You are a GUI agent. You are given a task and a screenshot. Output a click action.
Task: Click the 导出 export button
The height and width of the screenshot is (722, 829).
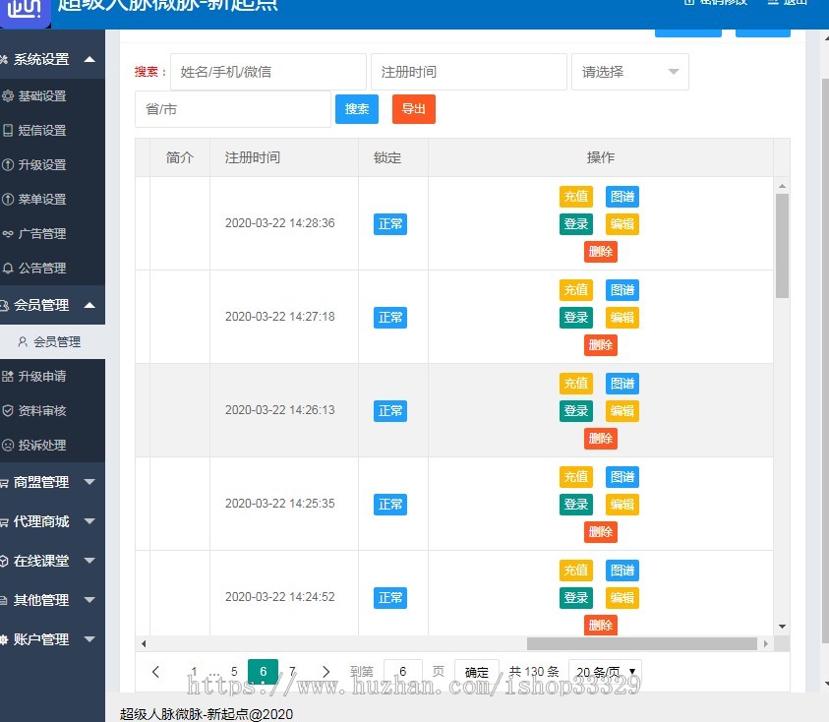coord(413,110)
